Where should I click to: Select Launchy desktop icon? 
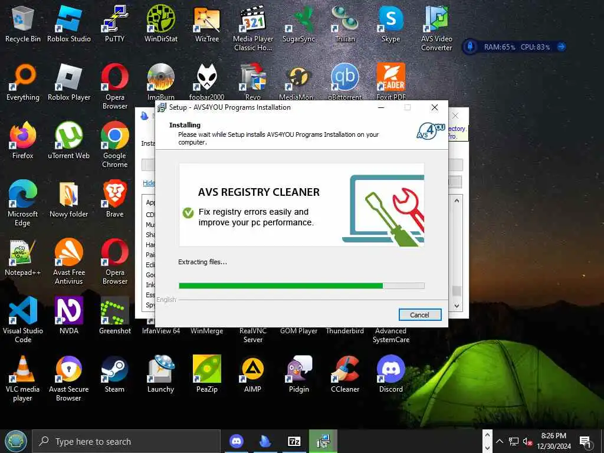tap(161, 375)
